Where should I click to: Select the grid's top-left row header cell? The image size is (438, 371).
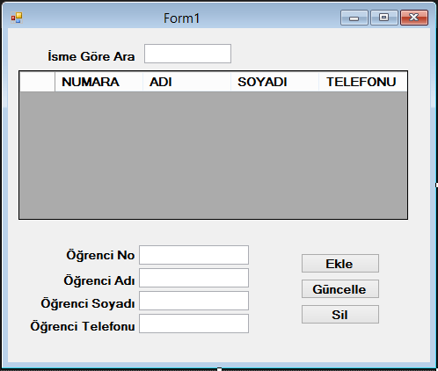37,82
